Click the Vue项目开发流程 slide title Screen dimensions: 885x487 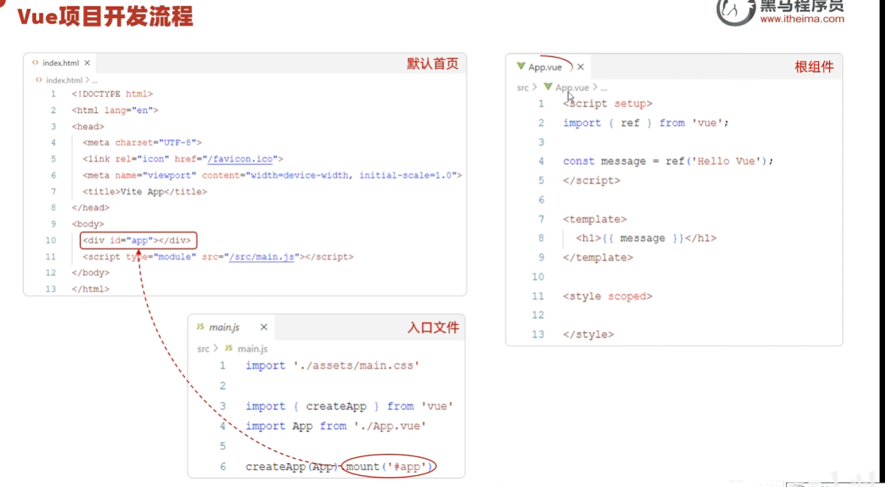click(105, 17)
